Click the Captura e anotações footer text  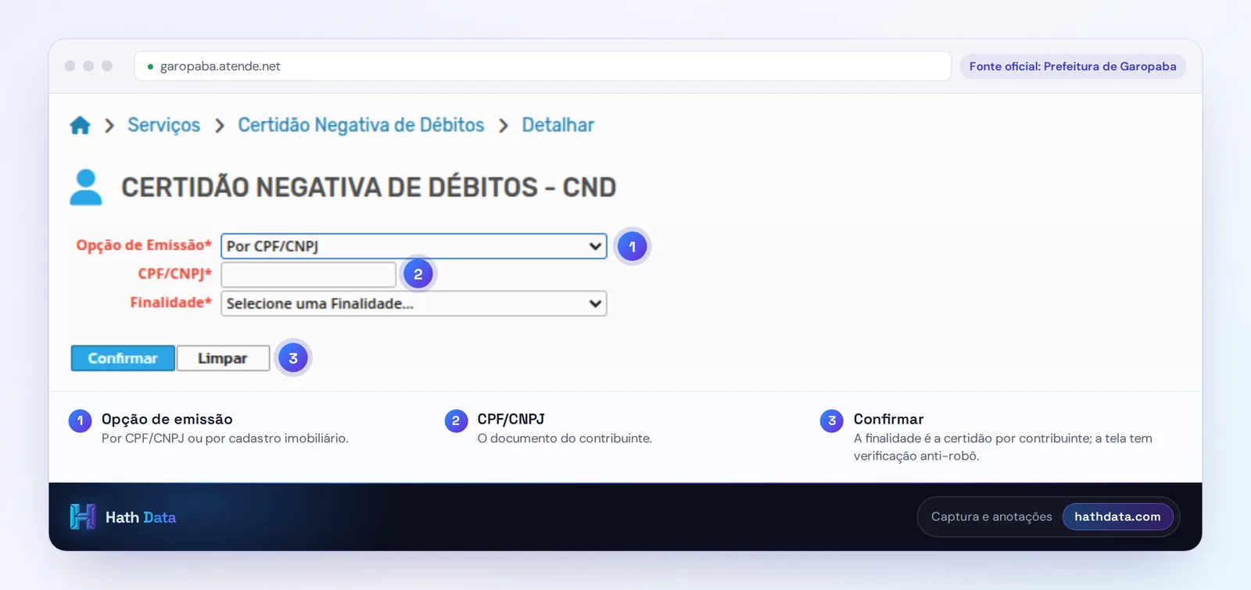pos(991,517)
